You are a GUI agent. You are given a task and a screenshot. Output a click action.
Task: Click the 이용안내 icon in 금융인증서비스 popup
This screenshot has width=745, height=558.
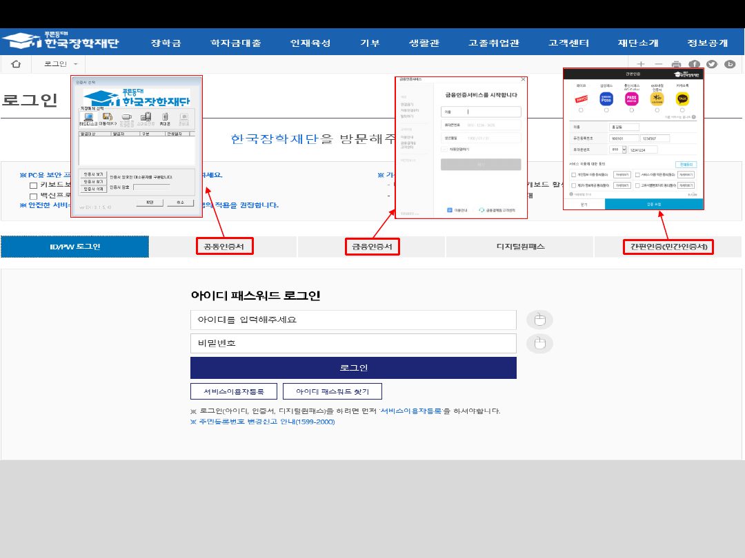[x=450, y=210]
